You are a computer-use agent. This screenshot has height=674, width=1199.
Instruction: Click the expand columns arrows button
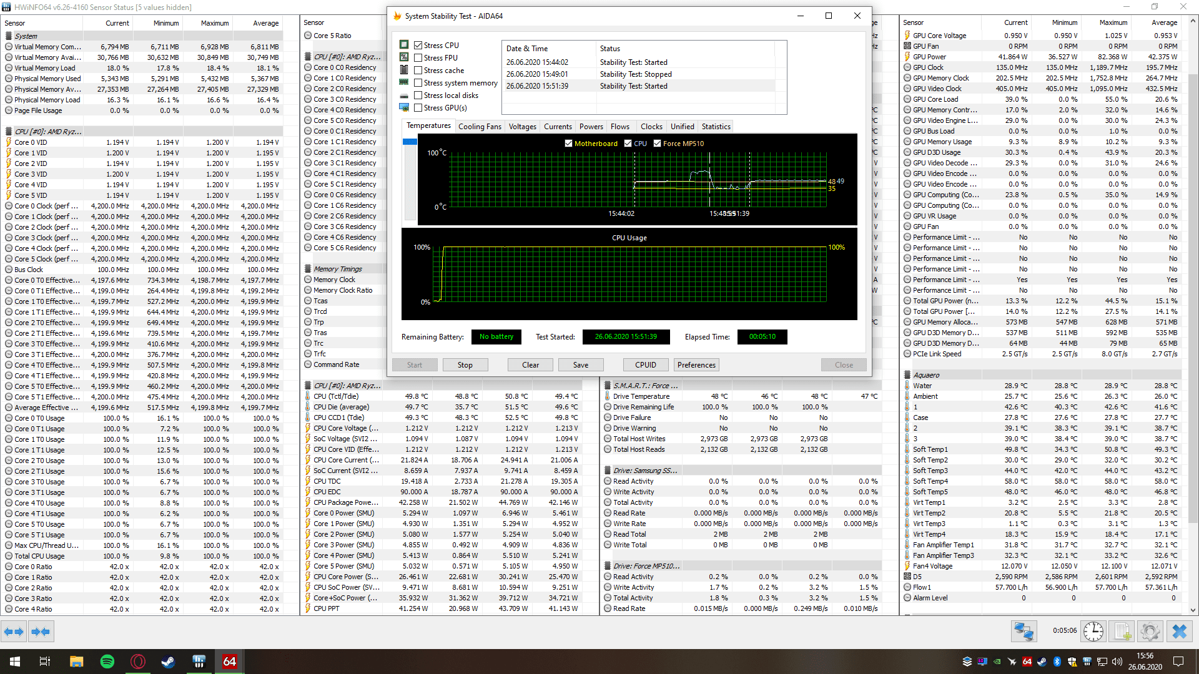(x=14, y=632)
